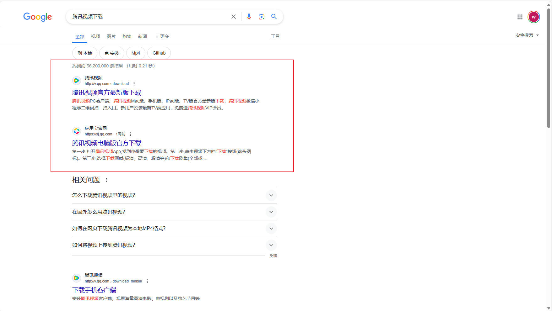
Task: Open 下载手机客户端 link
Action: tap(94, 290)
